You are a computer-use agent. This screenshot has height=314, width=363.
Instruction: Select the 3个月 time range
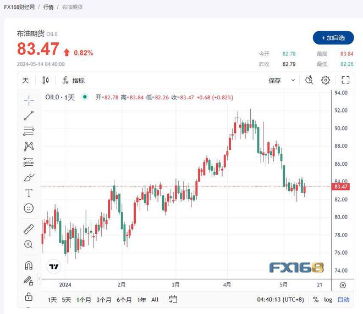[x=104, y=300]
